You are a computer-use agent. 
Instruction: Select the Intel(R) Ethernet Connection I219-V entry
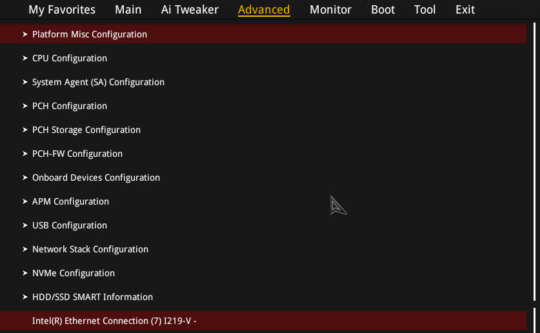(263, 321)
